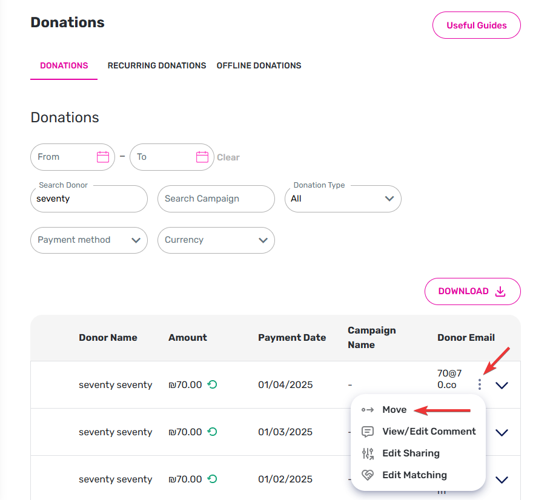Click recurring icon on 01/04/2025 donation amount
Viewport: 553px width, 500px height.
[213, 384]
